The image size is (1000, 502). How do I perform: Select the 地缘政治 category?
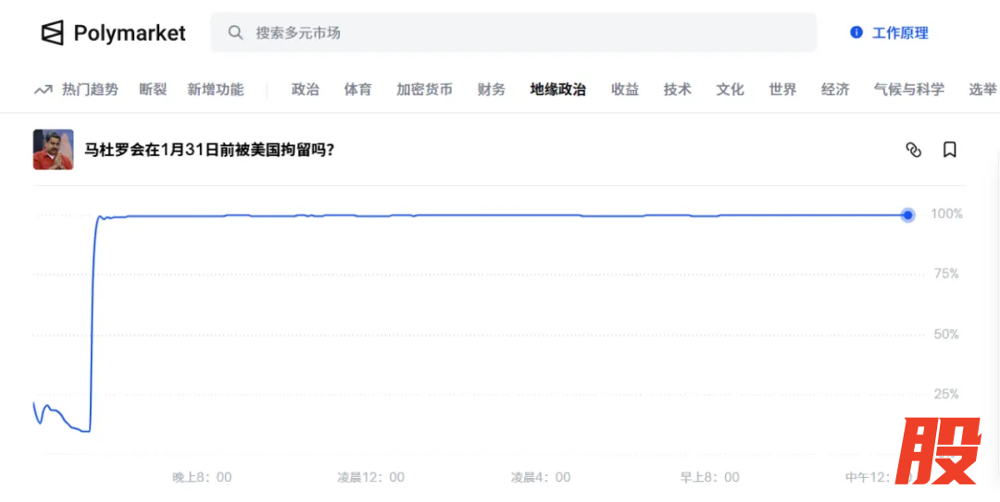pyautogui.click(x=558, y=90)
